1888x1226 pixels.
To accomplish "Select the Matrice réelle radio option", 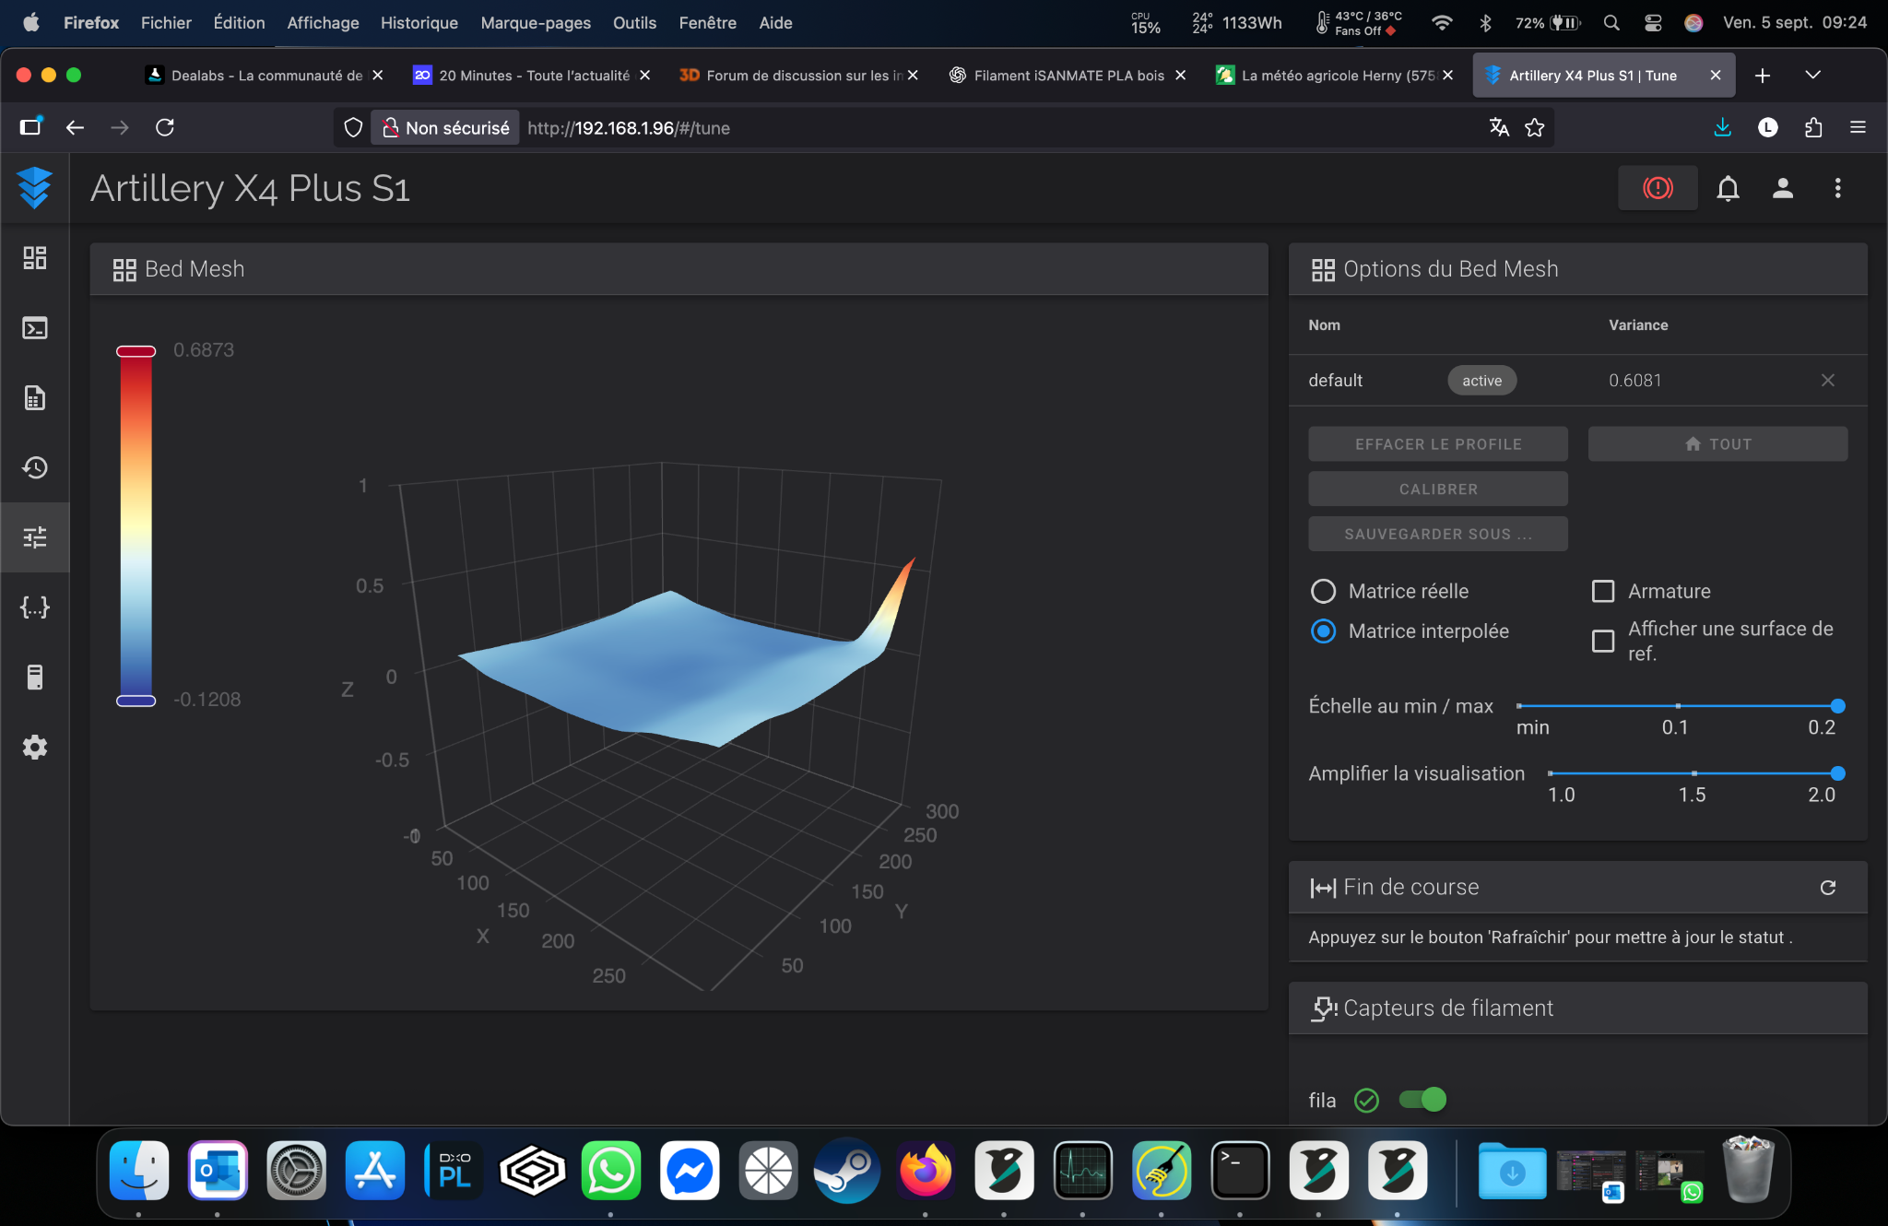I will (x=1323, y=591).
